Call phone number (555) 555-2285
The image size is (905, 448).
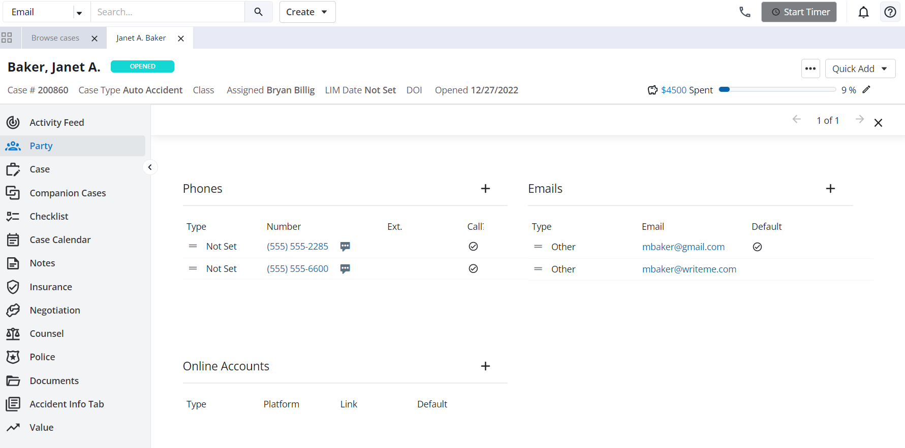pyautogui.click(x=298, y=247)
